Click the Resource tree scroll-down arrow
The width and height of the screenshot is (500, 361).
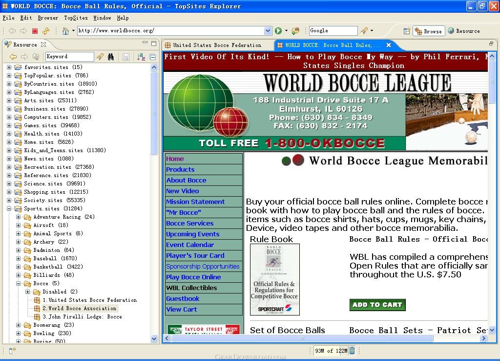tap(154, 339)
